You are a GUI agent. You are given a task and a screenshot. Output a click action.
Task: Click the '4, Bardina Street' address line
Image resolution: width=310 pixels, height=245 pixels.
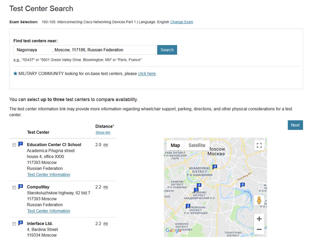point(42,229)
